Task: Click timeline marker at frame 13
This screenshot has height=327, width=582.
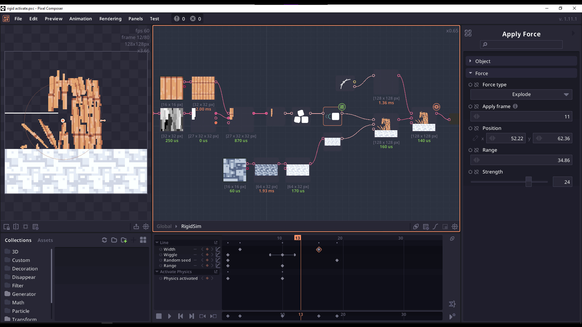Action: [297, 238]
